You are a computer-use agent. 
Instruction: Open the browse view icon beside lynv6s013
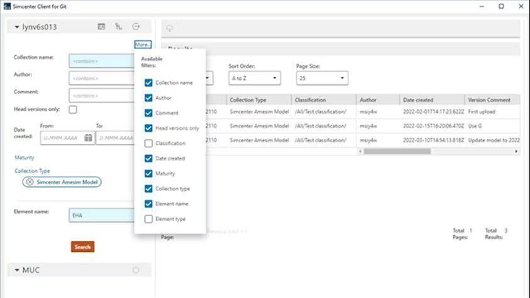101,26
